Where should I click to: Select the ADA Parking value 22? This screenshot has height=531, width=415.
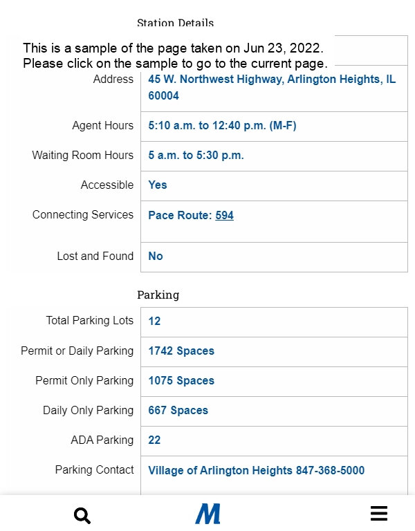tap(154, 440)
